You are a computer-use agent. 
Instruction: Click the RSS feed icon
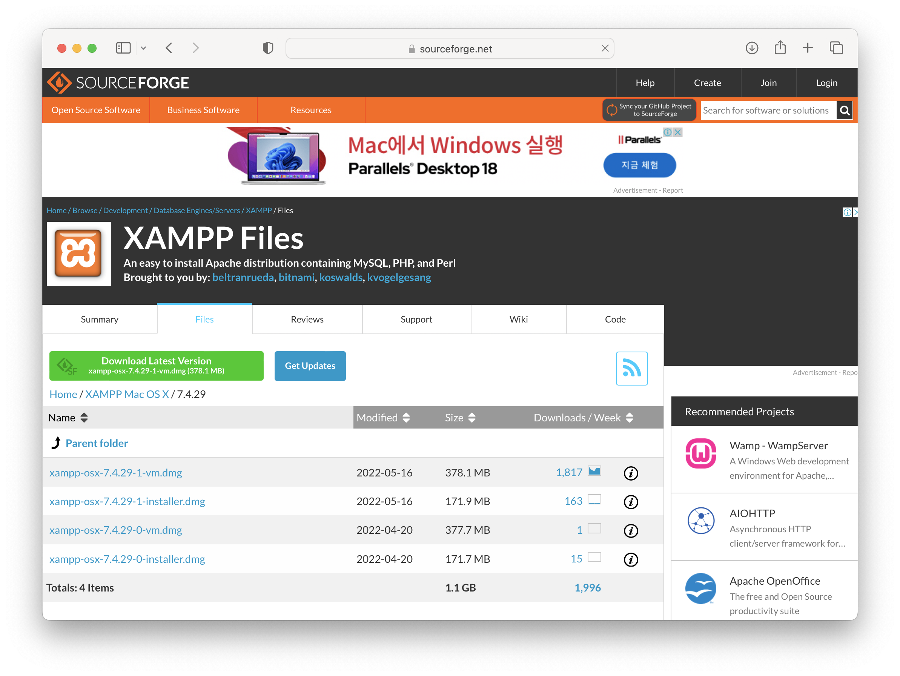coord(631,368)
